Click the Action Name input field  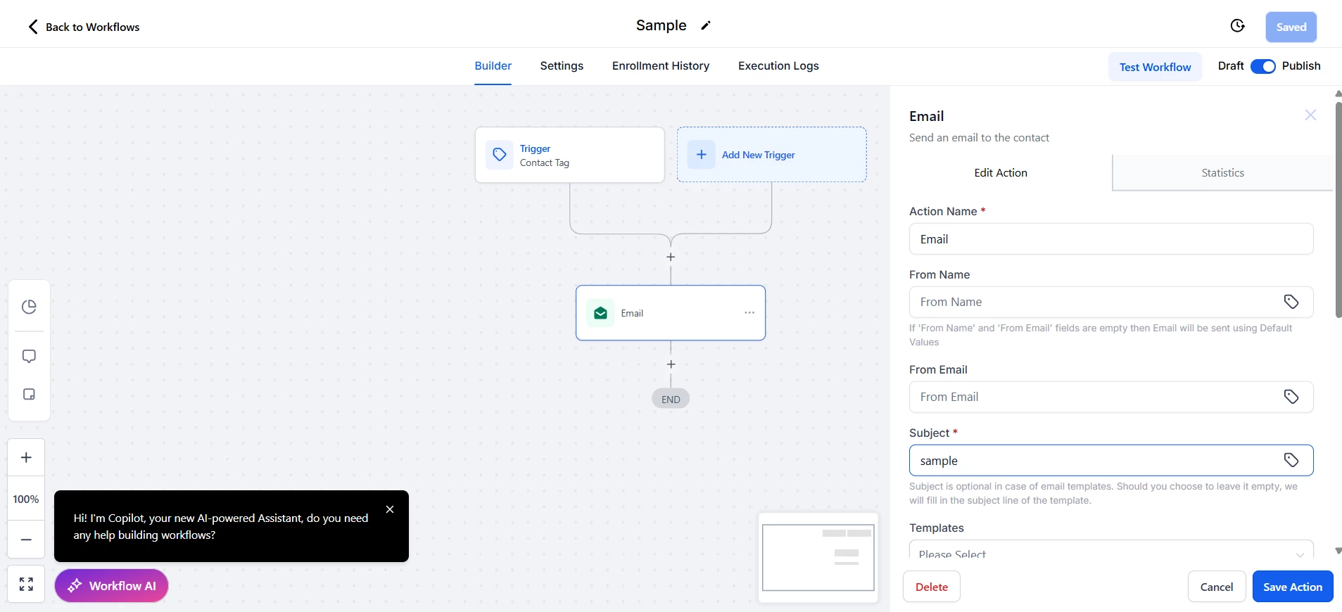(x=1111, y=239)
